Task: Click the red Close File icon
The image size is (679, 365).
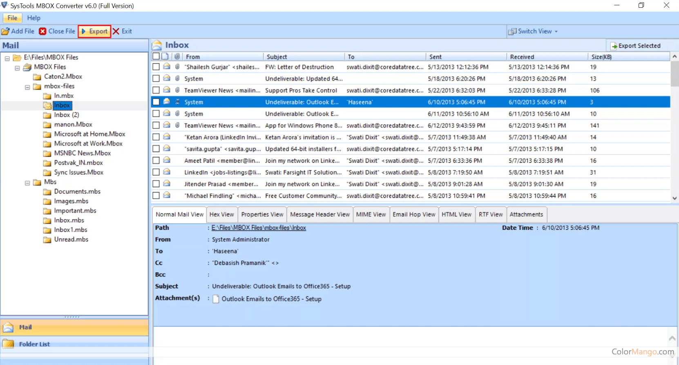Action: 42,31
